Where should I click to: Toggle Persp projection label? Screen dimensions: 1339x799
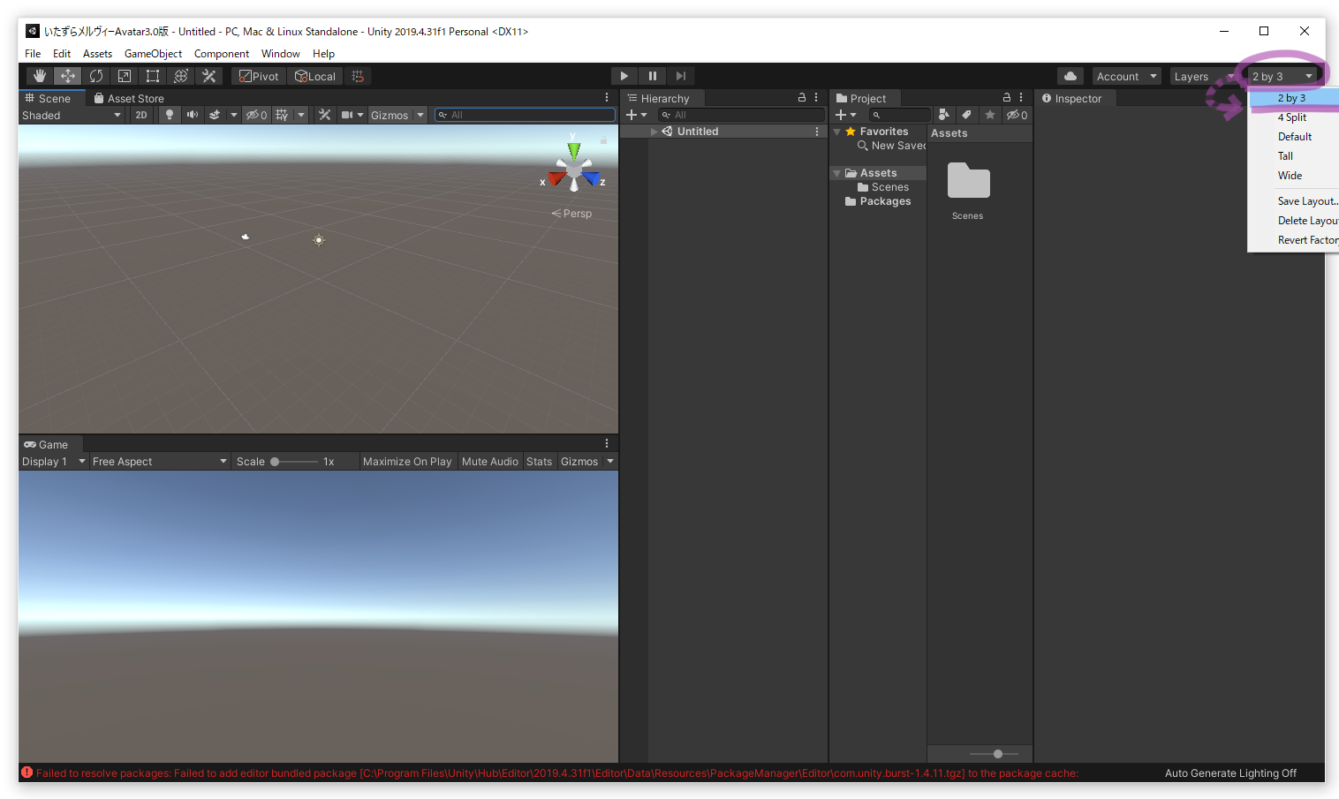pyautogui.click(x=571, y=213)
